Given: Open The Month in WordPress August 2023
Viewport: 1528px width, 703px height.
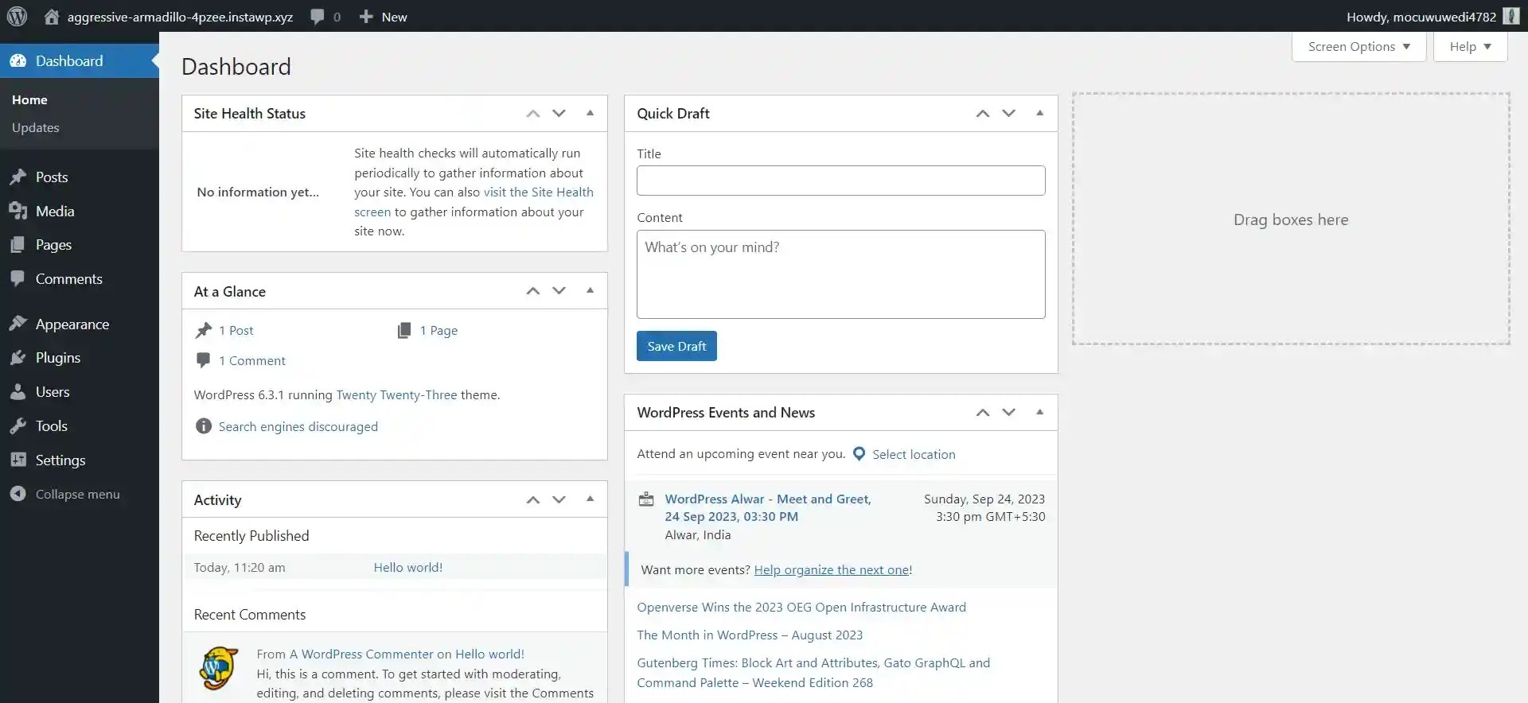Looking at the screenshot, I should [750, 635].
